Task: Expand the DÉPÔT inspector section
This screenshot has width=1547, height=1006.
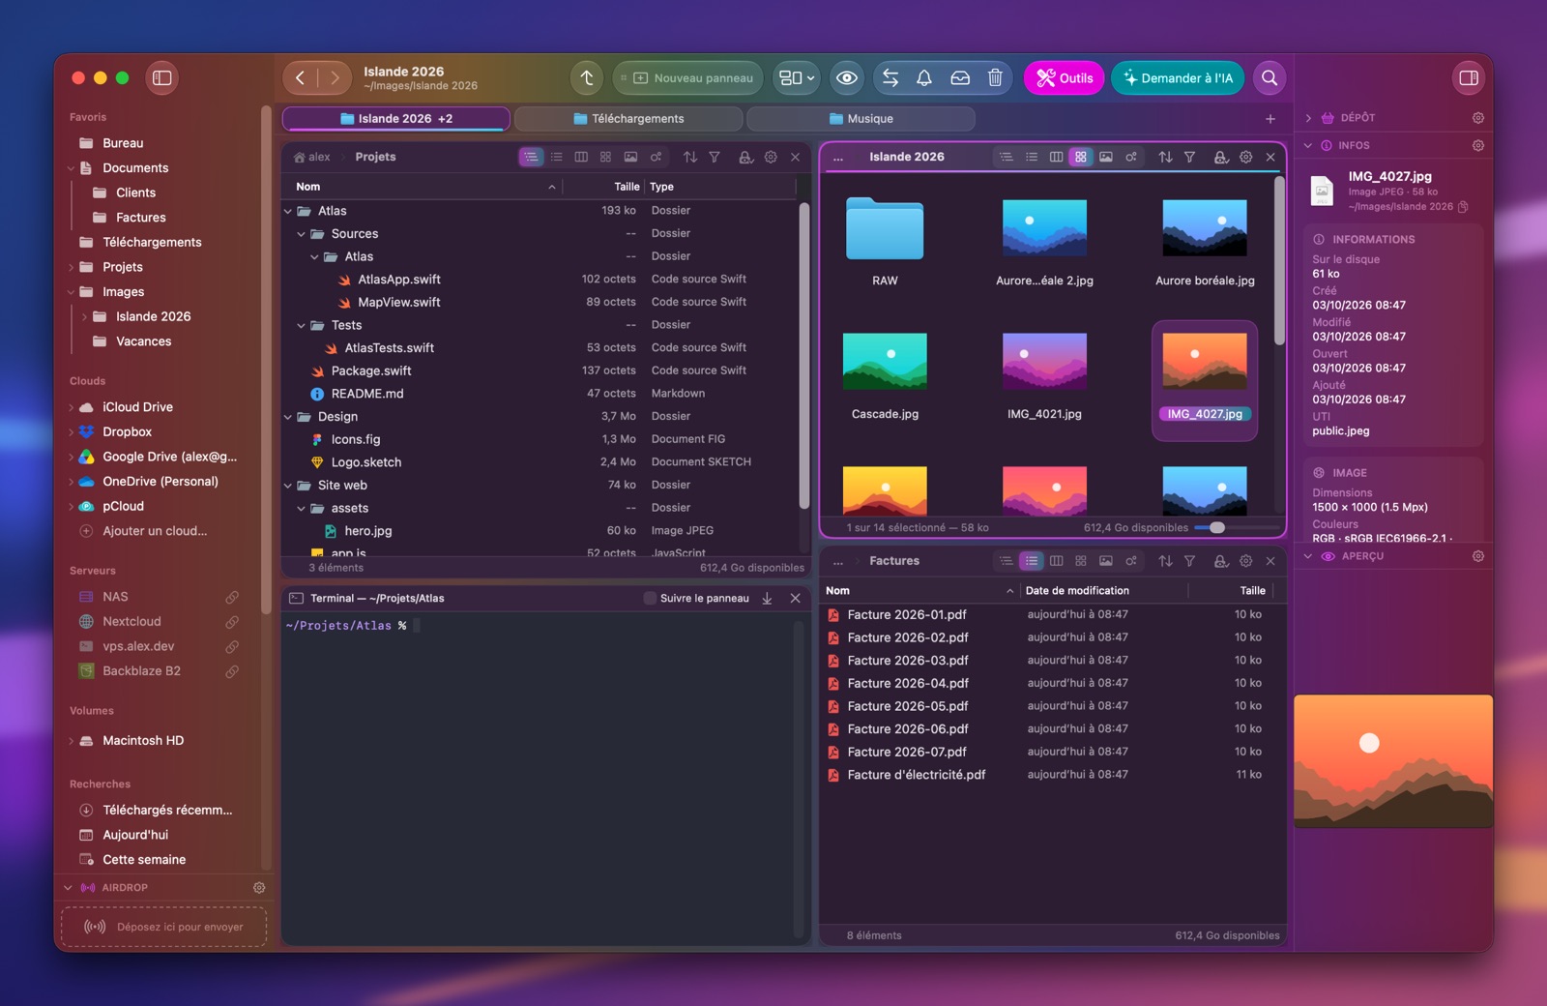Action: coord(1308,118)
